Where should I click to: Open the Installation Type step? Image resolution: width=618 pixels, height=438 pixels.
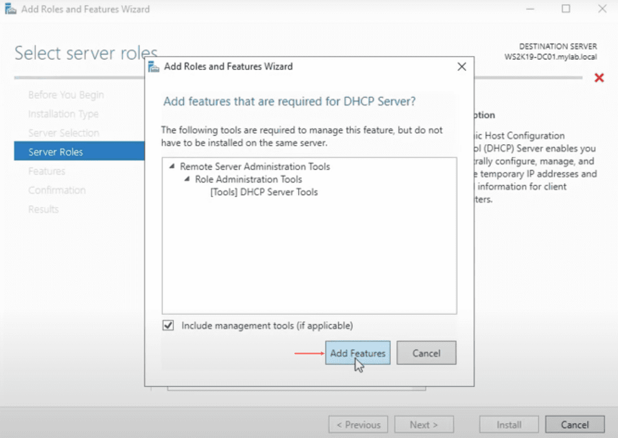coord(63,114)
